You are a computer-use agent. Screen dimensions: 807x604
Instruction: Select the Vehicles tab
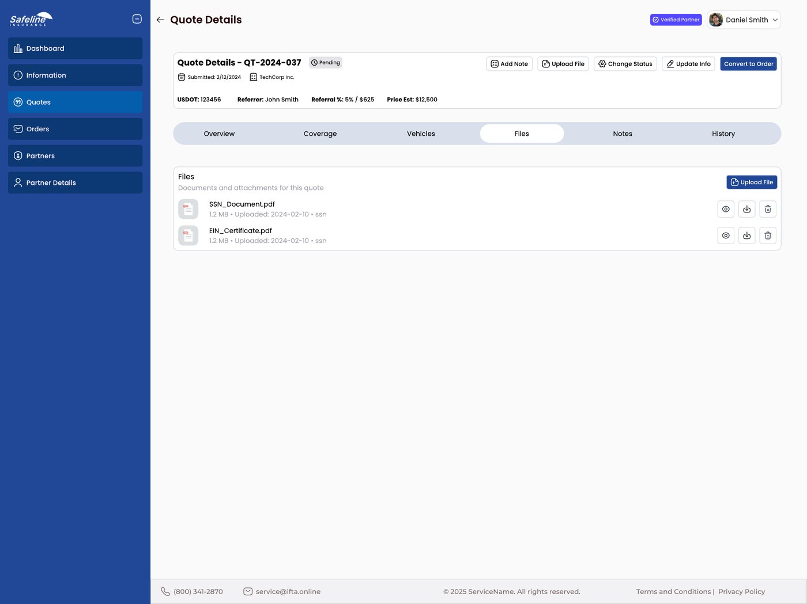[421, 134]
